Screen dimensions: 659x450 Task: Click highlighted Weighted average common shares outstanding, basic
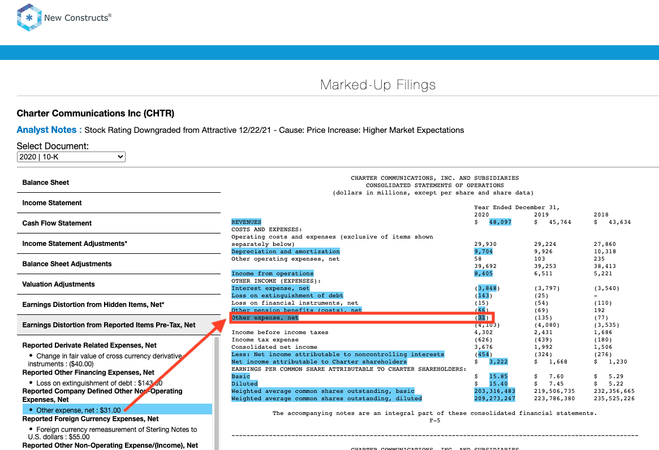(323, 391)
